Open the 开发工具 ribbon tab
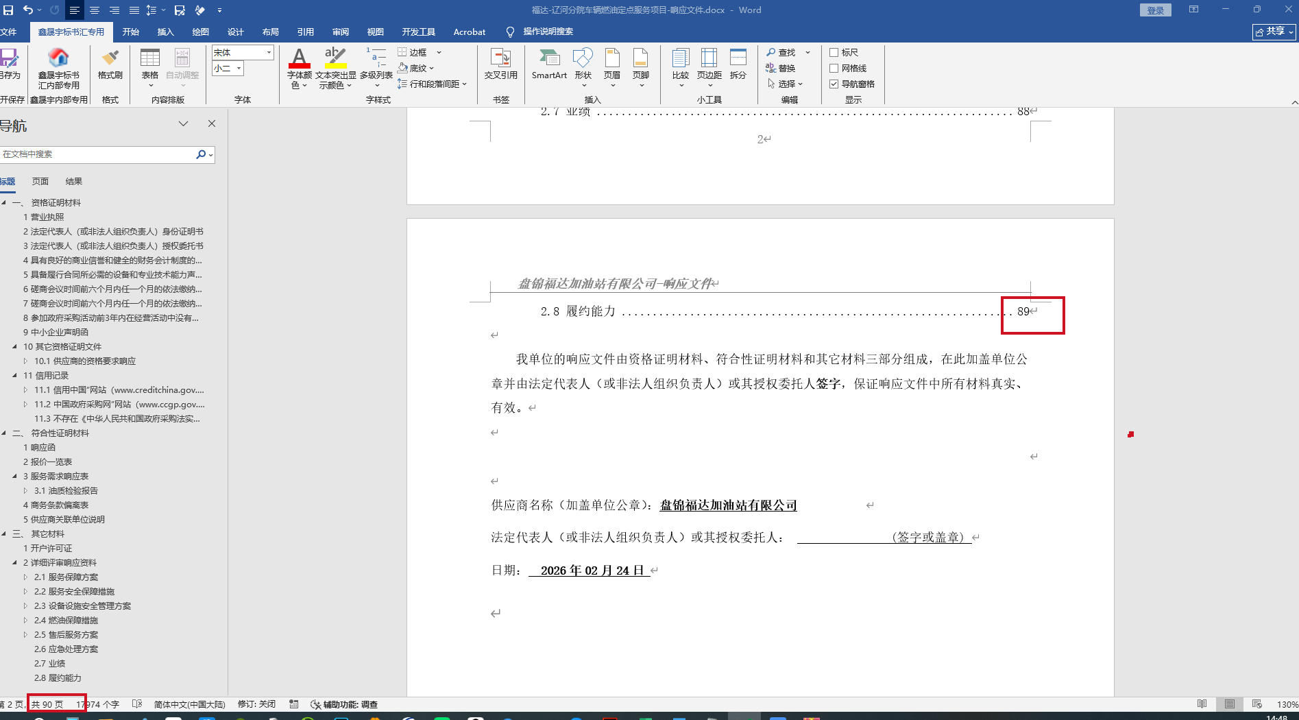 click(418, 32)
